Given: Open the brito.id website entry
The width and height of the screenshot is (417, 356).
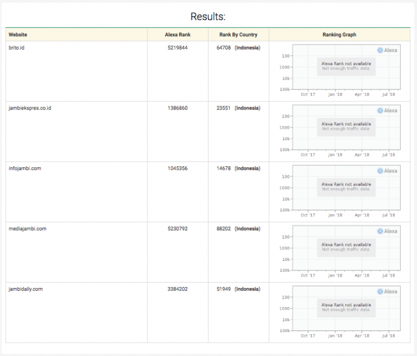Looking at the screenshot, I should 17,48.
